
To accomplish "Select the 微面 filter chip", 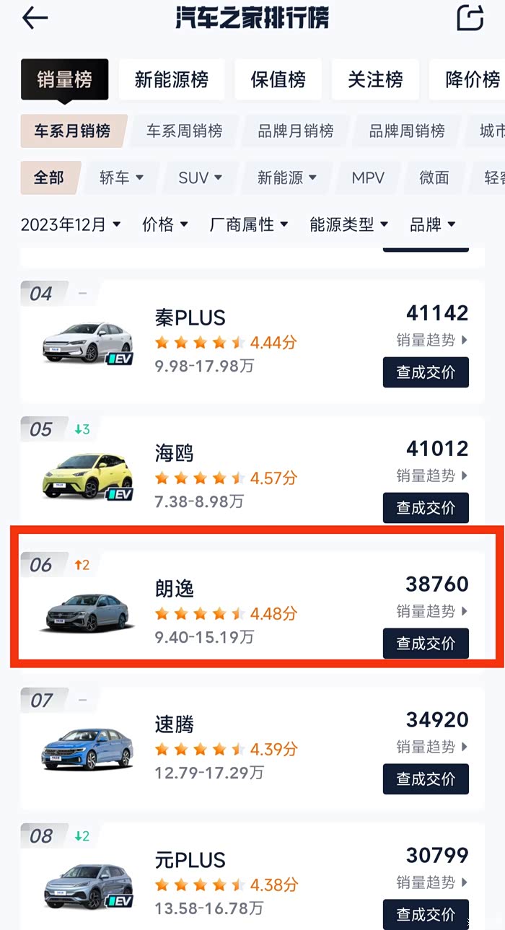I will (x=434, y=177).
